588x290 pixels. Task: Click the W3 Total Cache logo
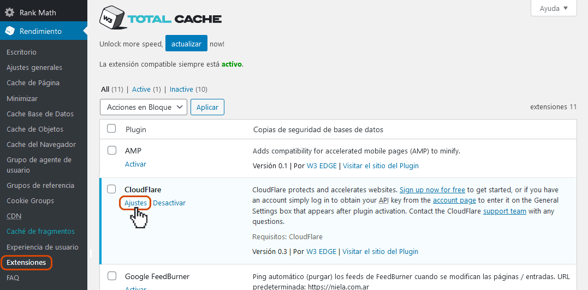pyautogui.click(x=161, y=19)
